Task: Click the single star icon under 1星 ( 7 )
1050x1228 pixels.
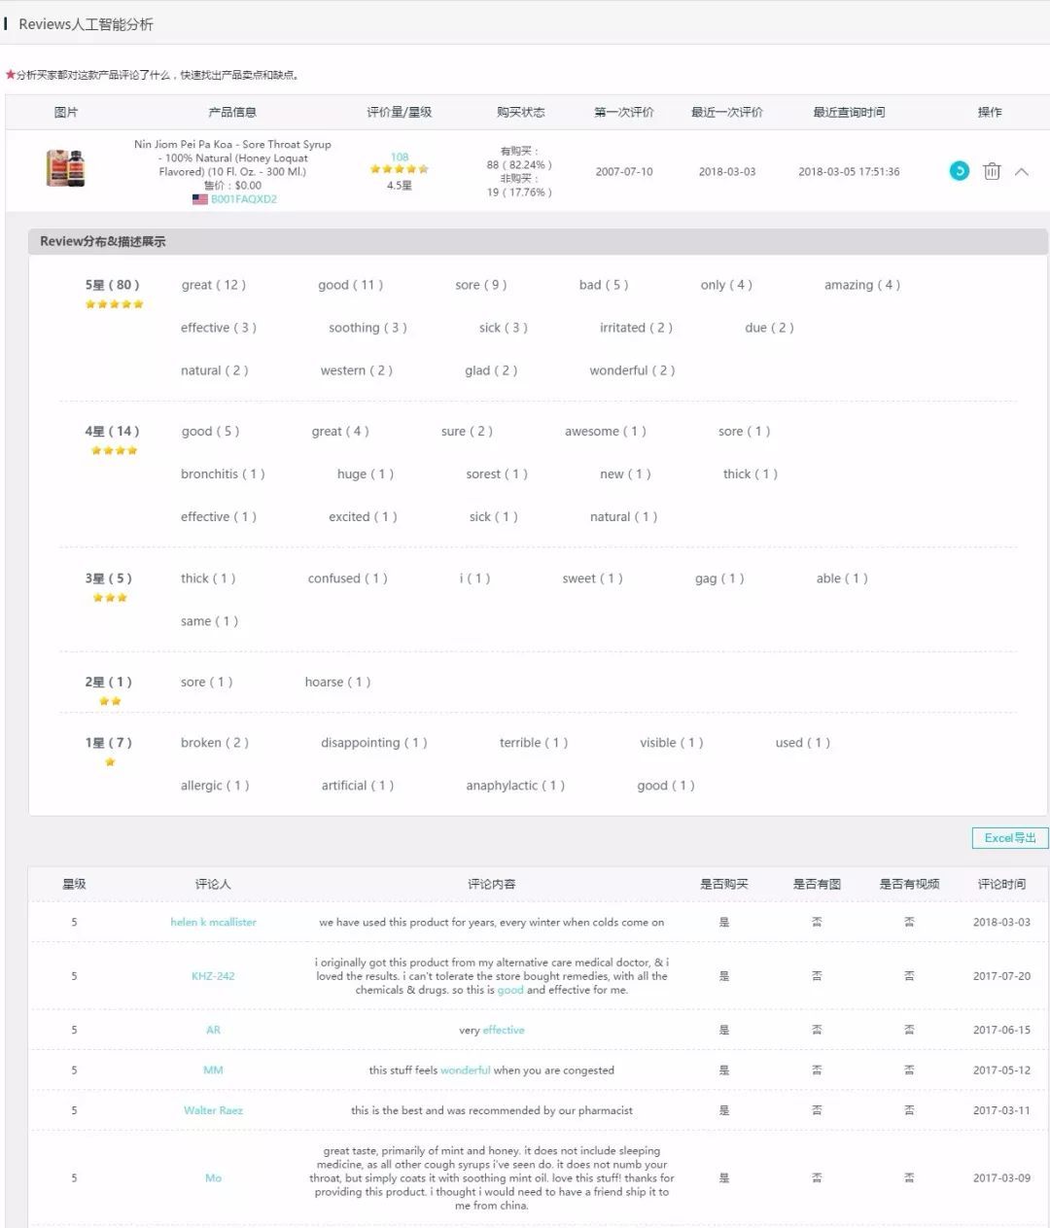Action: click(110, 762)
